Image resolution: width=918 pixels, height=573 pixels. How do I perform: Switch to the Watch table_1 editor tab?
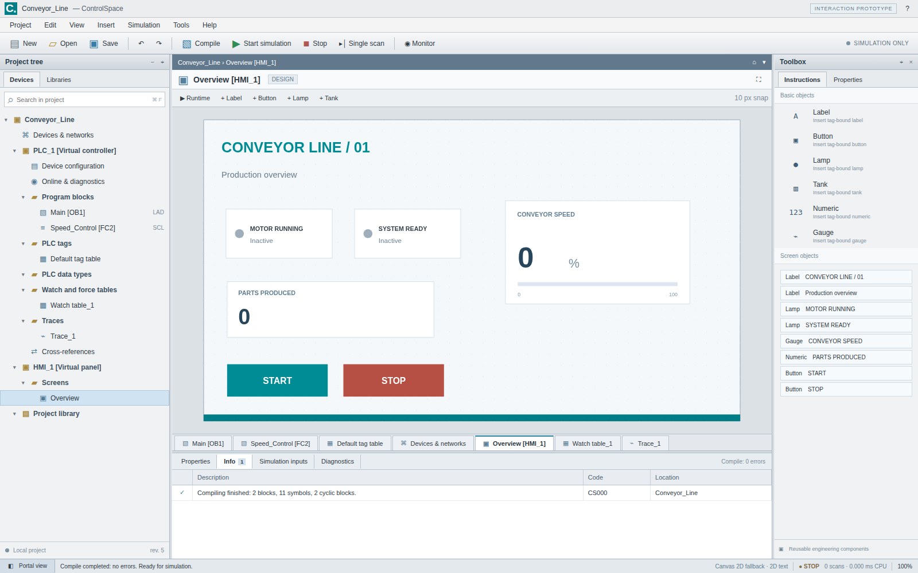point(588,444)
